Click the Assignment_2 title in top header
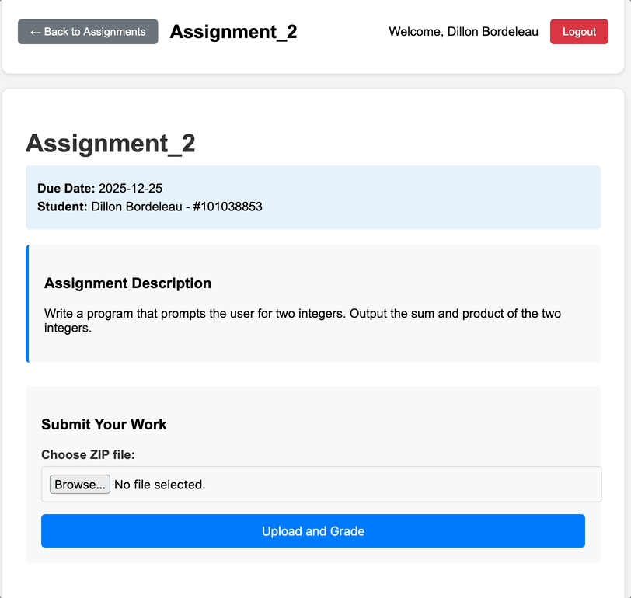 [x=233, y=32]
